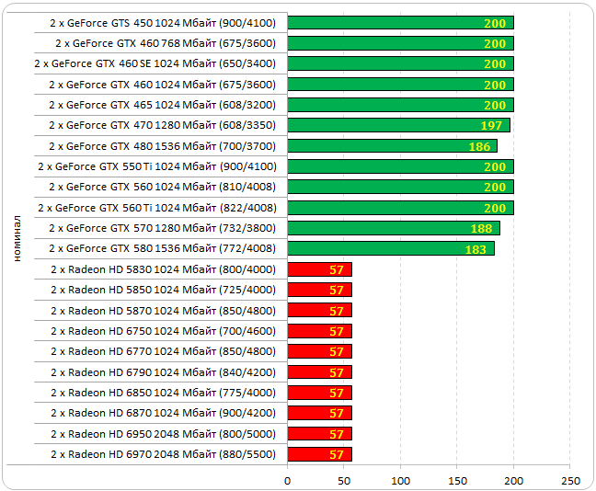Select the GeForce GTX 560 Ti label
596x491 pixels.
pos(157,208)
